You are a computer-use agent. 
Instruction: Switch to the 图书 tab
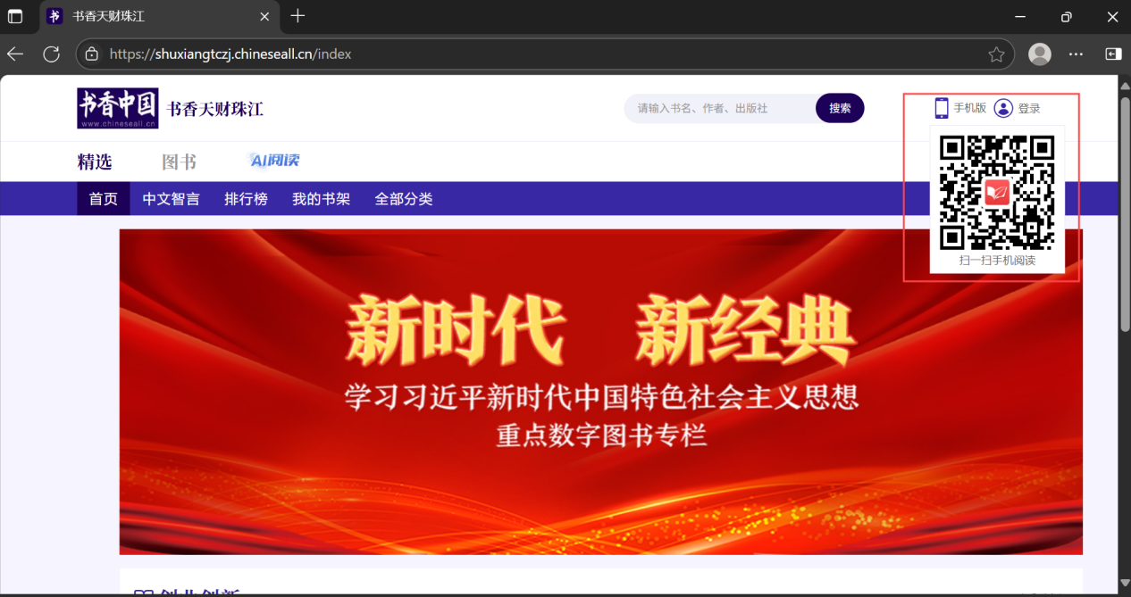point(179,162)
